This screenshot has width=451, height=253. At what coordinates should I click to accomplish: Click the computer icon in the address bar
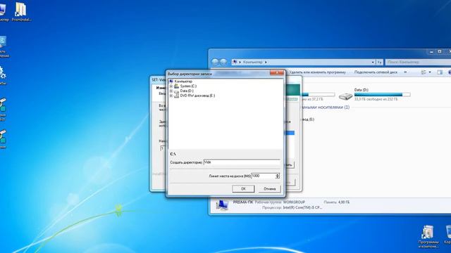pos(235,62)
